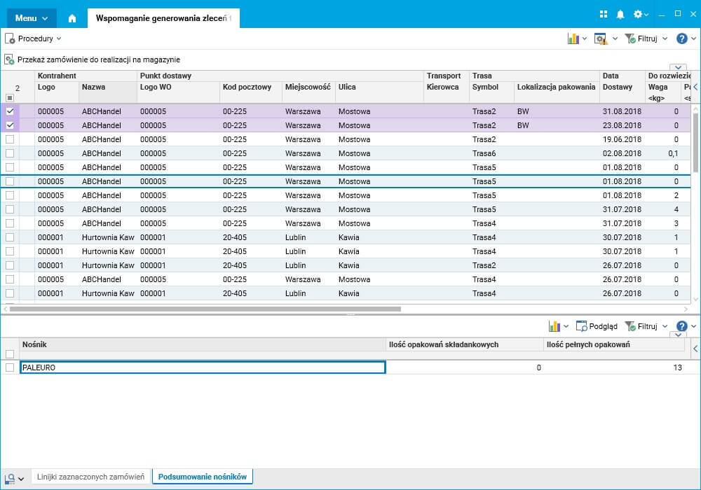701x490 pixels.
Task: Click the top toolbar chart icon
Action: coord(573,39)
